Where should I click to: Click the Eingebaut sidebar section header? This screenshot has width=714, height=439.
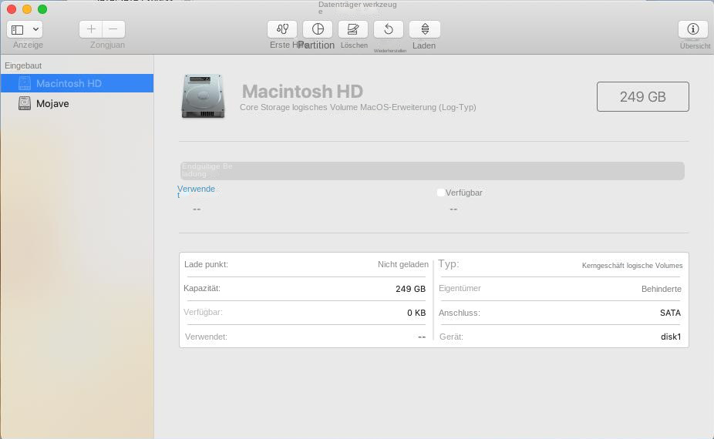(23, 65)
